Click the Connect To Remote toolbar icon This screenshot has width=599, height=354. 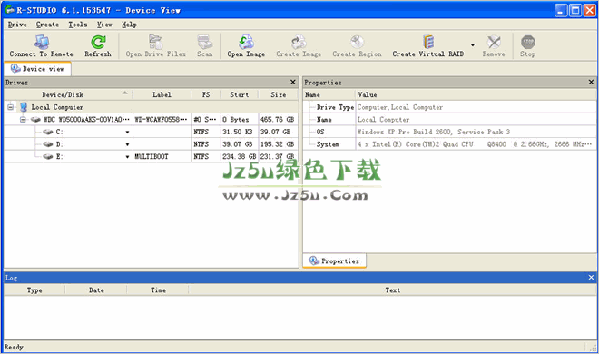tap(42, 42)
